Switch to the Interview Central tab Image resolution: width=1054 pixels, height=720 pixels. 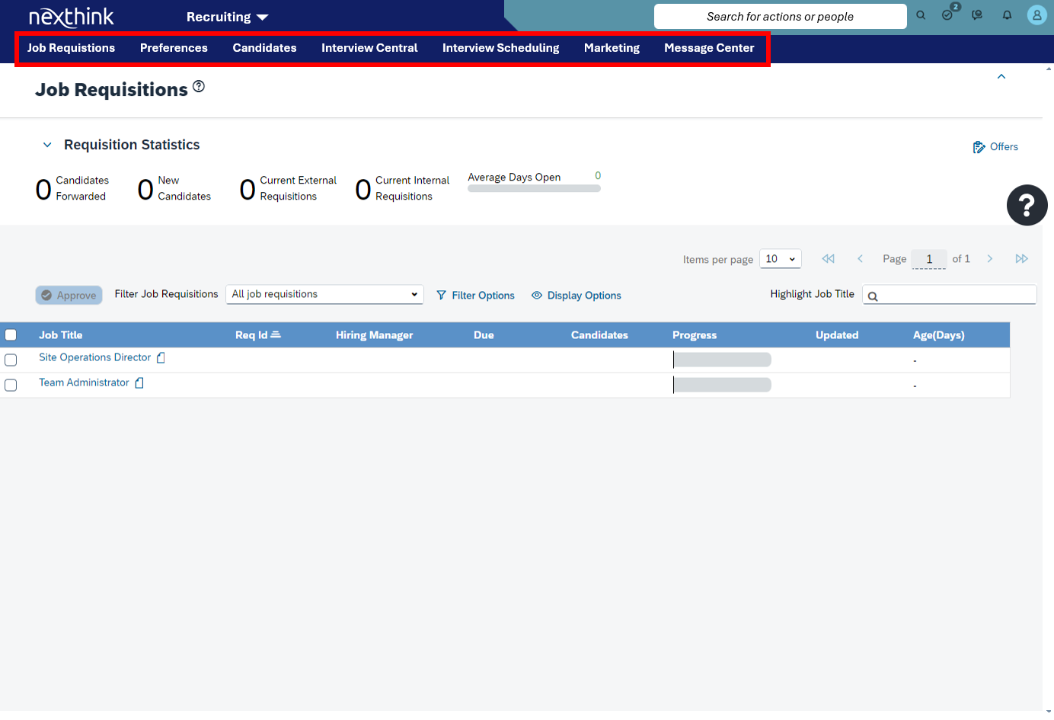(369, 48)
